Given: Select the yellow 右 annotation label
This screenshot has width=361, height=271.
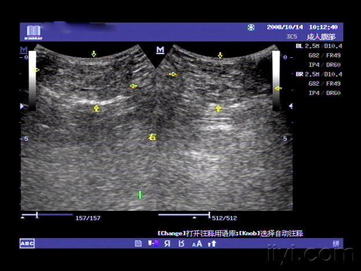Looking at the screenshot, I should [x=152, y=137].
